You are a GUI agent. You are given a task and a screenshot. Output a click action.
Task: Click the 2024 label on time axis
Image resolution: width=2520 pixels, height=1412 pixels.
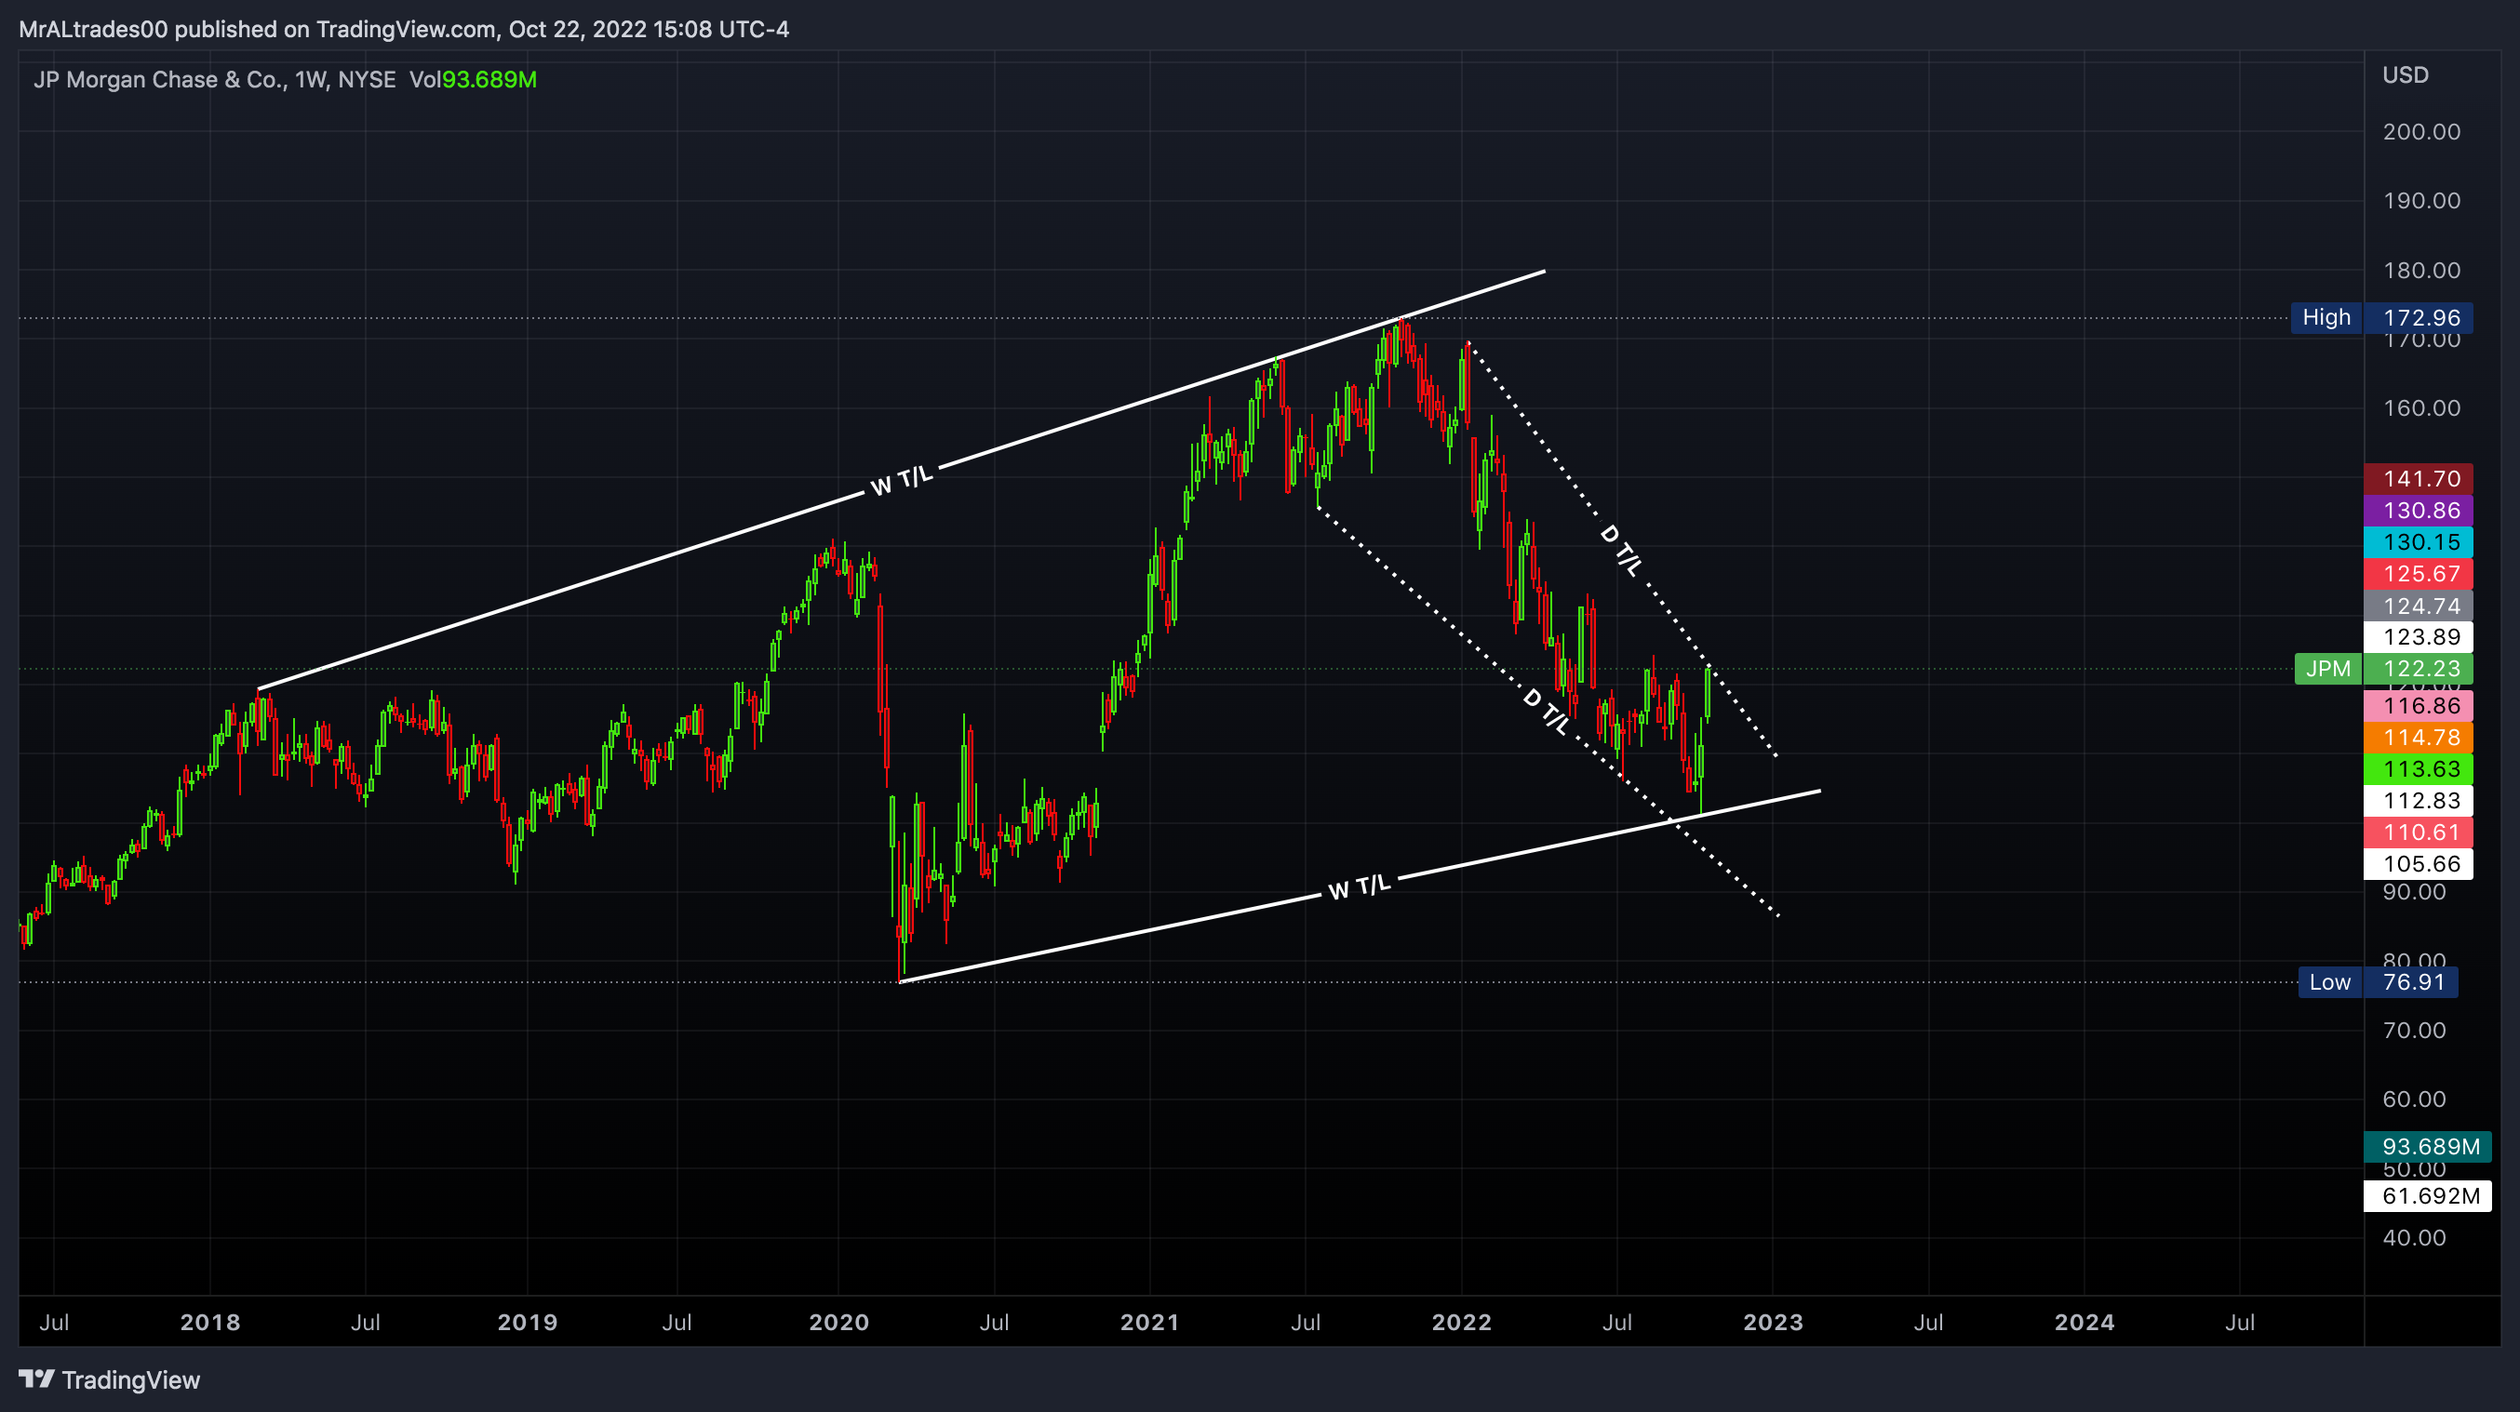pyautogui.click(x=2084, y=1323)
